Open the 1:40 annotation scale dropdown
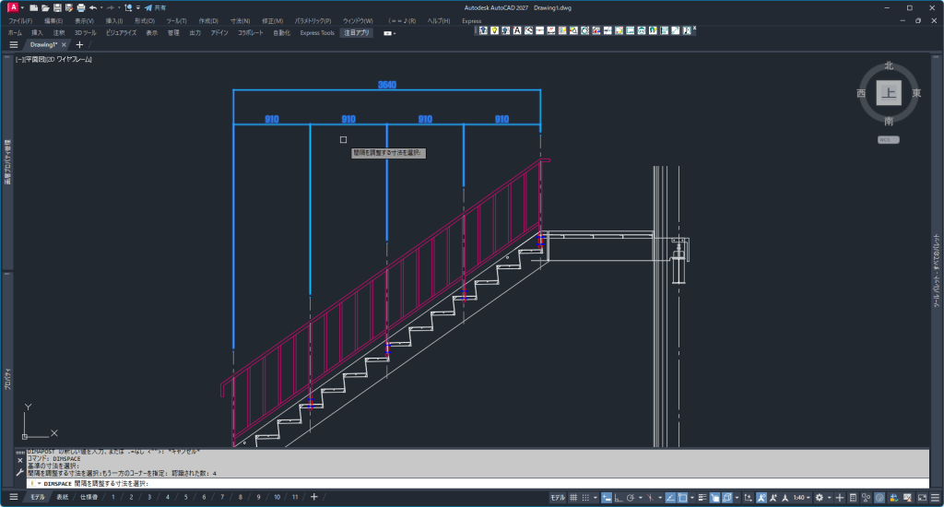 click(x=802, y=498)
